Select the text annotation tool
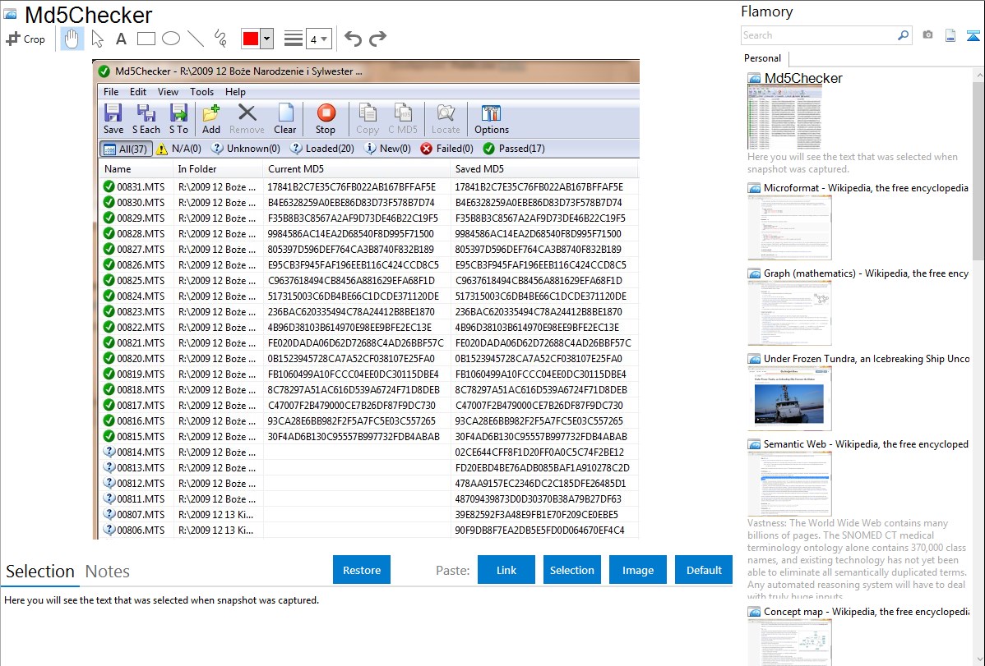This screenshot has width=985, height=666. pos(121,39)
